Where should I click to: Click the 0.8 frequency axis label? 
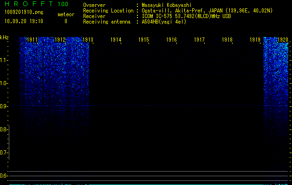coord(3,129)
